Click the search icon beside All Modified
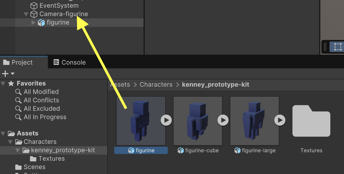 (x=18, y=92)
